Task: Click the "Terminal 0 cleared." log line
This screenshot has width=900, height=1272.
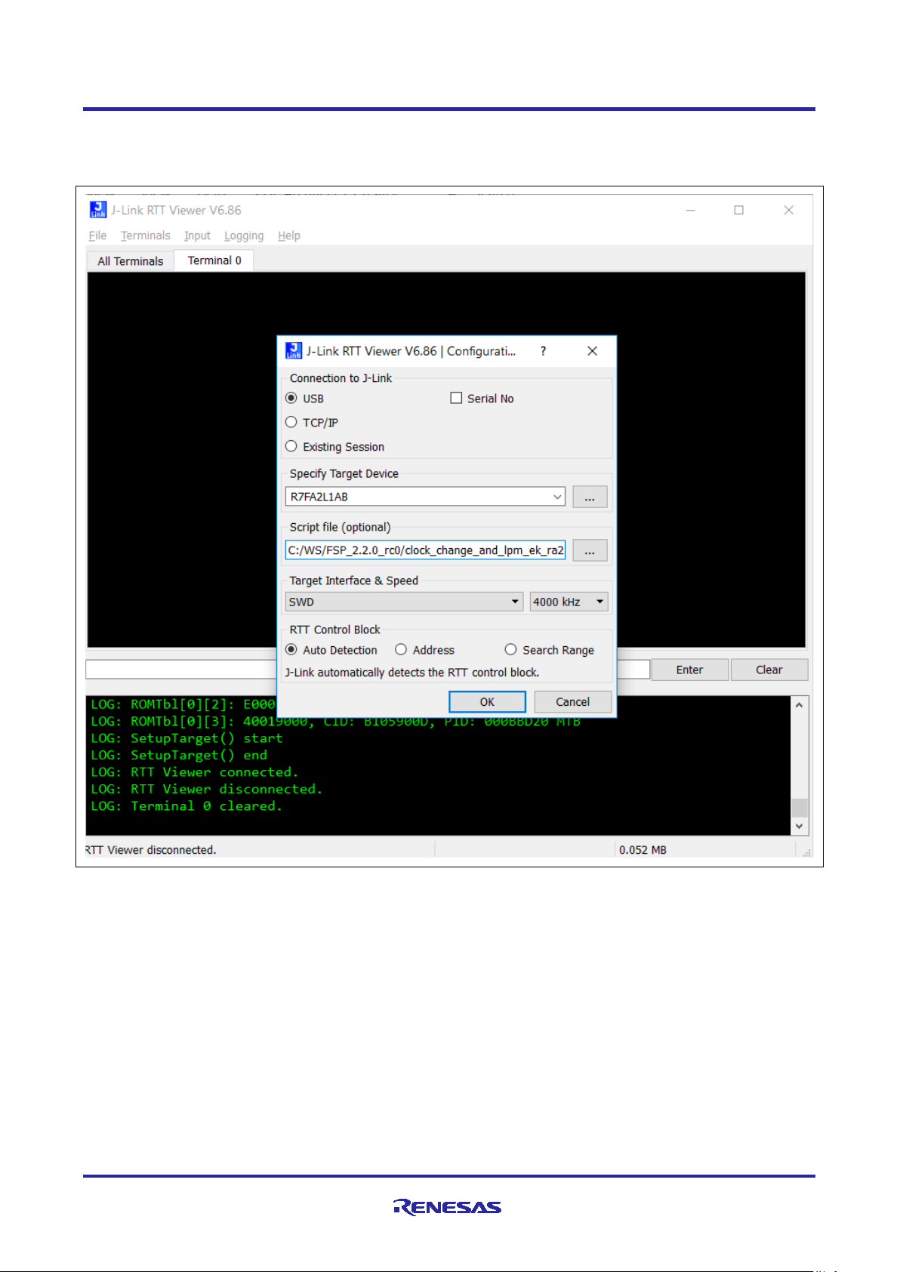Action: coord(186,806)
